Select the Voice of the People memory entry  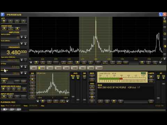(x=119, y=87)
